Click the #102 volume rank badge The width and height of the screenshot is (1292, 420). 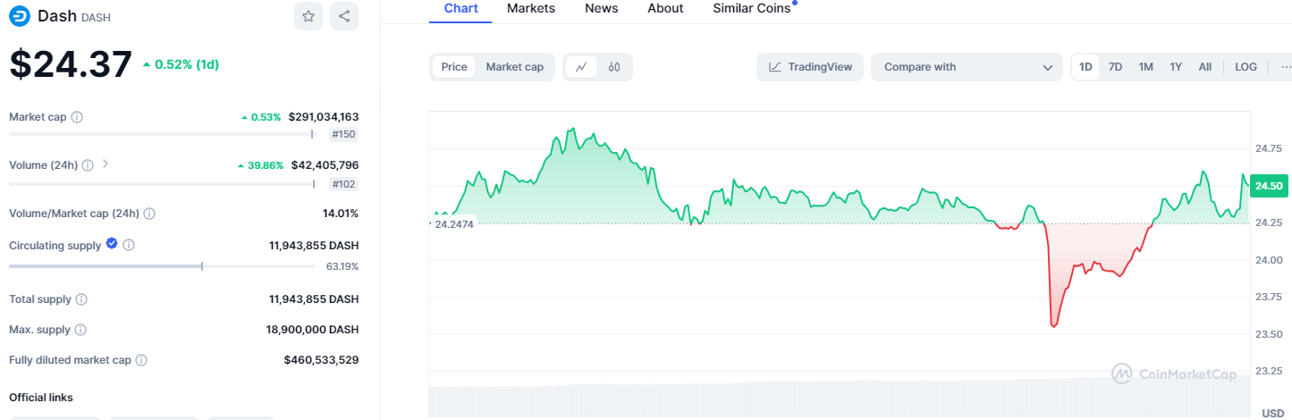tap(343, 183)
